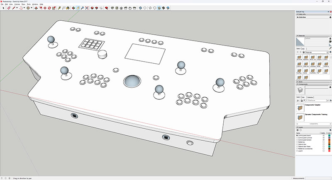Collapse the Entity Info panel
This screenshot has width=332, height=180.
297,14
